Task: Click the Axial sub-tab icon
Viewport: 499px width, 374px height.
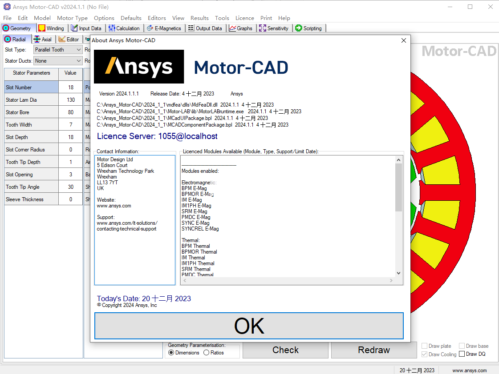Action: pyautogui.click(x=37, y=40)
